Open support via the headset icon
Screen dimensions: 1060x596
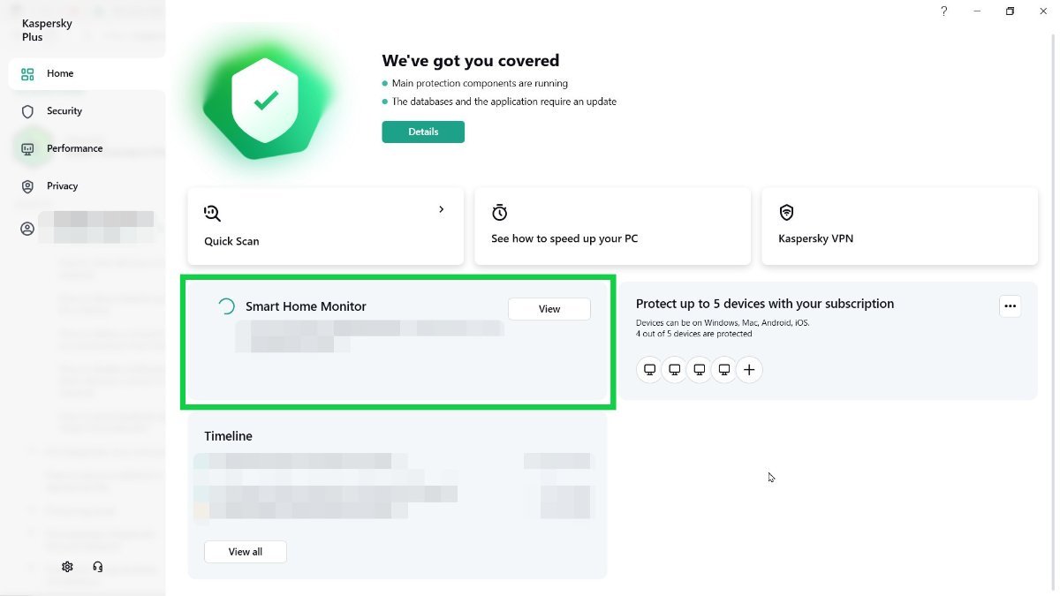[98, 567]
